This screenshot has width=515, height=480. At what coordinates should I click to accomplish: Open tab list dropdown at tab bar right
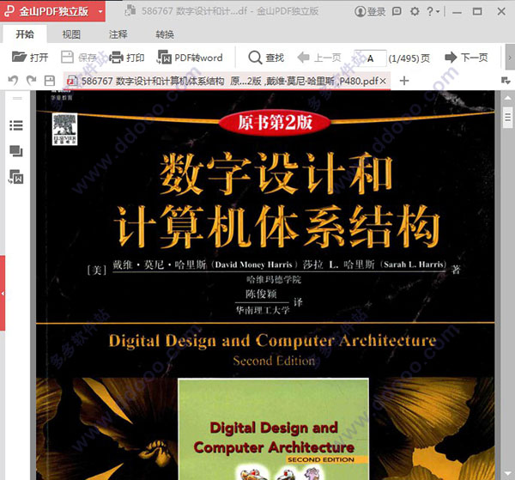[x=506, y=81]
